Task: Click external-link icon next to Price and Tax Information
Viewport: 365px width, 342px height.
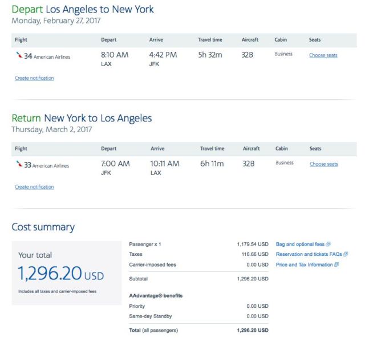Action: coord(337,264)
